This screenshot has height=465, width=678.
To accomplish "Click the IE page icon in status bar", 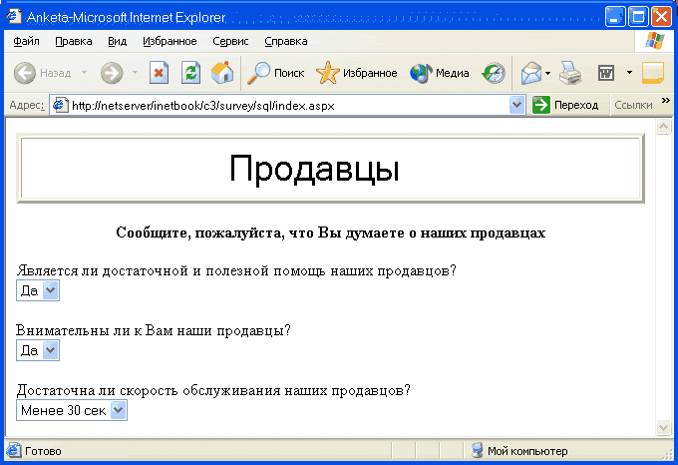I will pyautogui.click(x=13, y=451).
